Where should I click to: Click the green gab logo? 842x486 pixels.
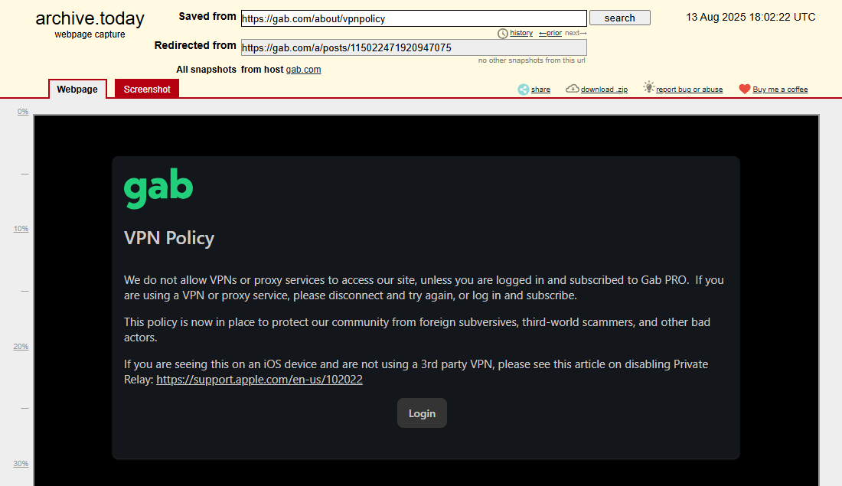158,188
